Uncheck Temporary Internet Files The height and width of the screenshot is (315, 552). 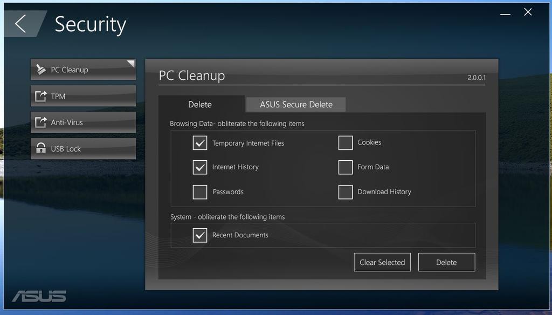[x=200, y=143]
